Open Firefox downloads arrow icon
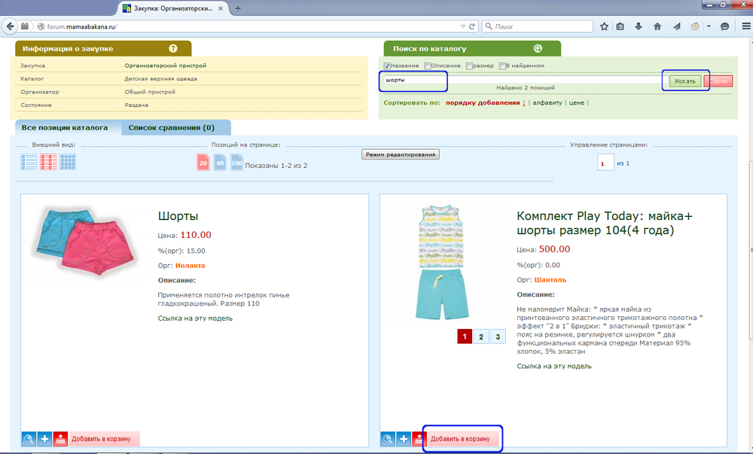This screenshot has height=454, width=753. click(639, 26)
